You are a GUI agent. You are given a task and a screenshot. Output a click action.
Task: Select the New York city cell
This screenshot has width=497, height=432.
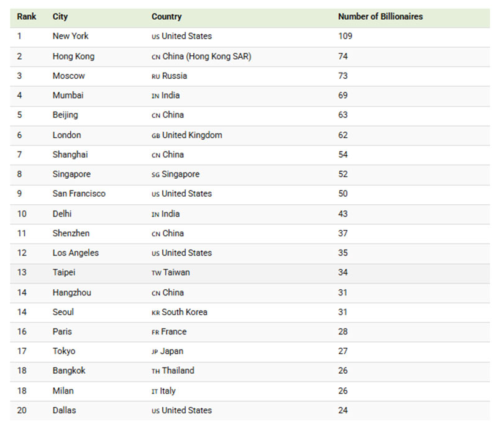[x=70, y=36]
